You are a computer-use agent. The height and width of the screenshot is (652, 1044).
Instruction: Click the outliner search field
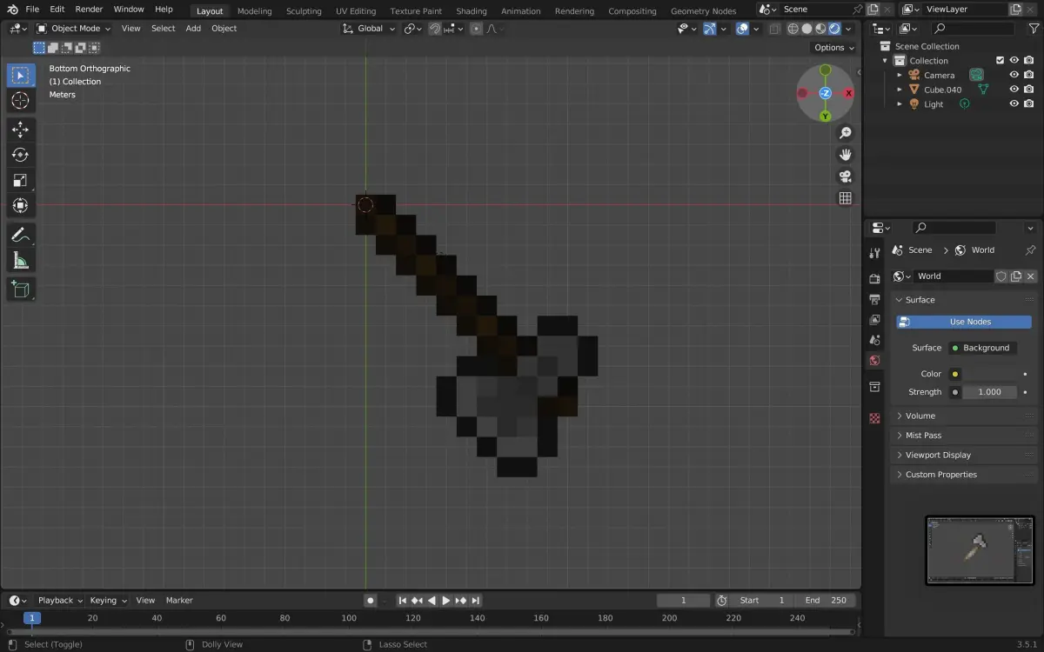(973, 29)
